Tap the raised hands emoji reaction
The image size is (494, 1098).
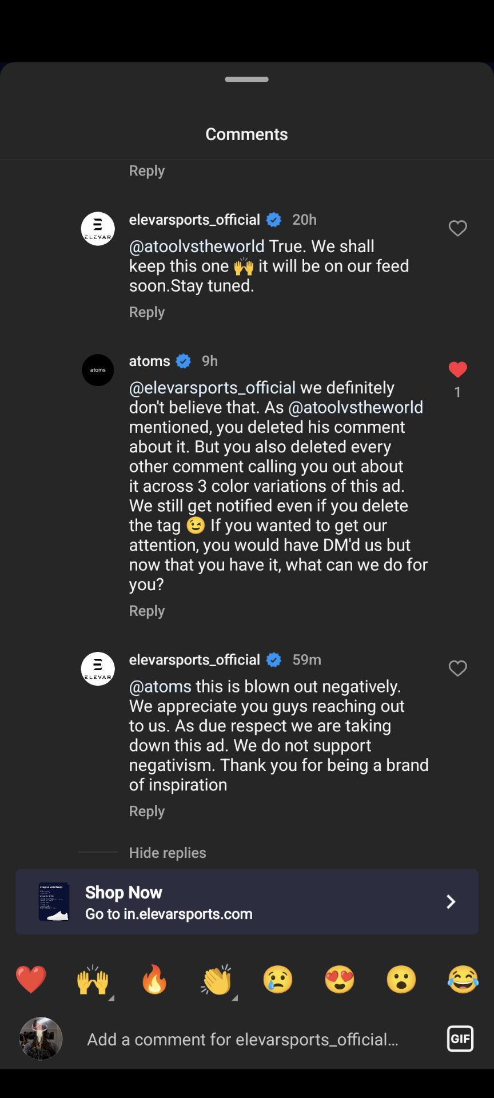(x=93, y=979)
